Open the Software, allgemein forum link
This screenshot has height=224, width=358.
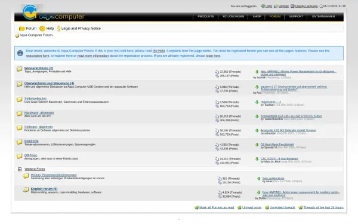38,127
